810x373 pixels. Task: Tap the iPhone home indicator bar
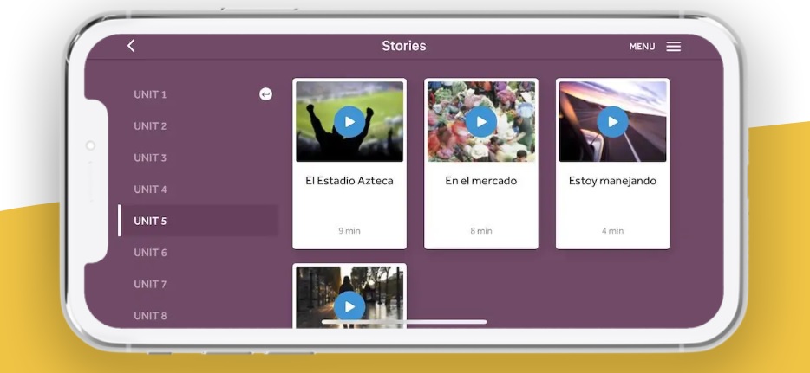pyautogui.click(x=404, y=322)
